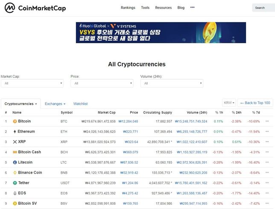Switch to the Watchlist tab
The image size is (275, 209).
tap(80, 104)
